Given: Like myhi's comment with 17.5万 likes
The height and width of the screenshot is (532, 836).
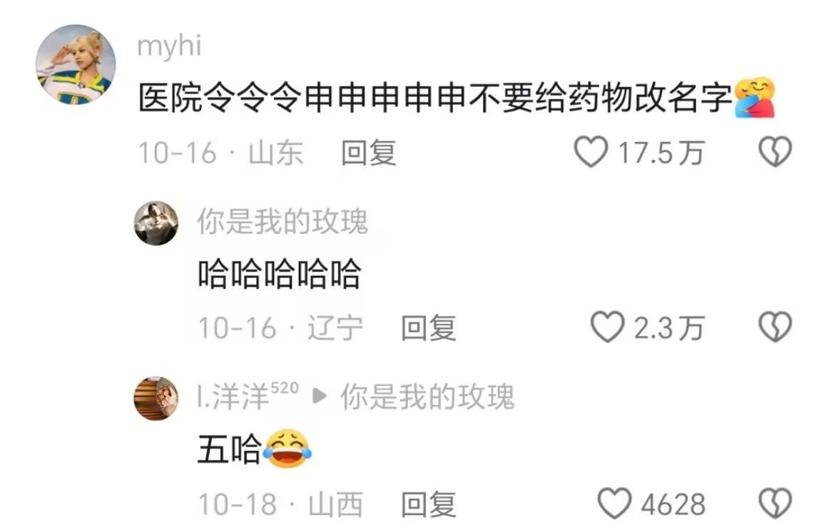Looking at the screenshot, I should point(591,152).
